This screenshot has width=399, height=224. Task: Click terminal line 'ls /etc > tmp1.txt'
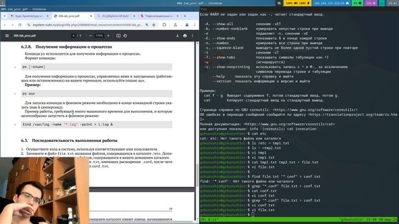(271, 143)
